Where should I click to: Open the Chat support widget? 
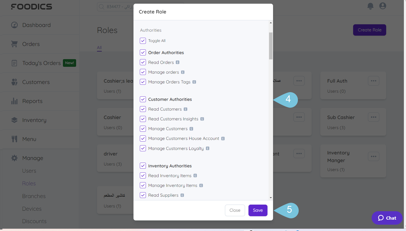coord(387,218)
